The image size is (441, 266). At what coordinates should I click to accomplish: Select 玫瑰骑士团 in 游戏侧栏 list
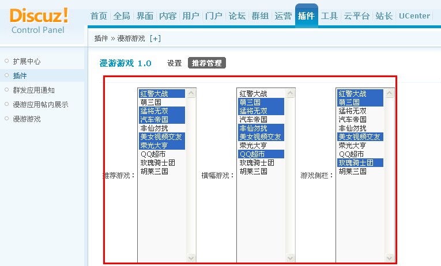pyautogui.click(x=360, y=162)
